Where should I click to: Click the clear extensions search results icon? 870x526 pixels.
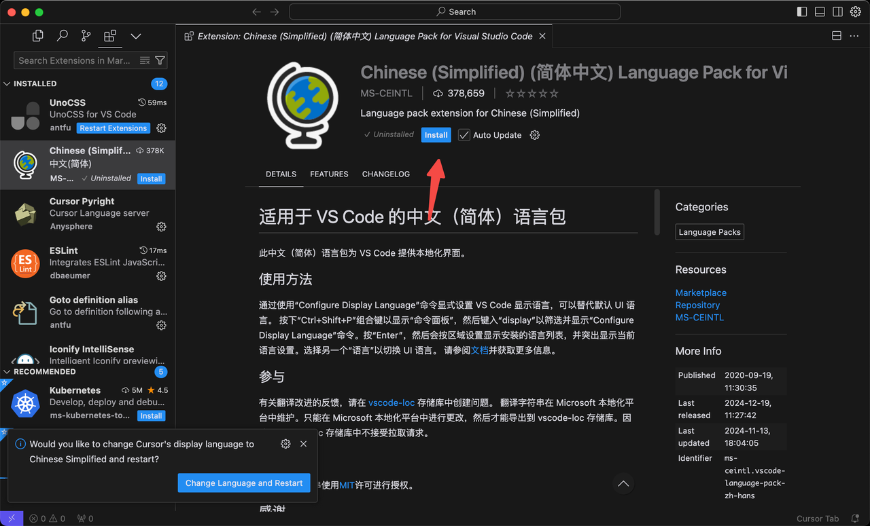tap(144, 60)
